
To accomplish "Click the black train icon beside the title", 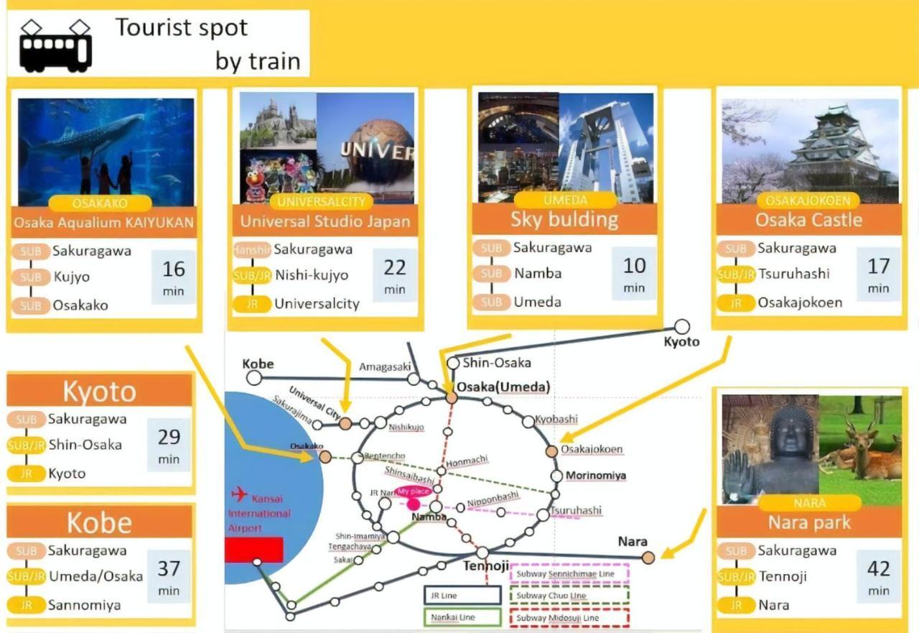I will (55, 45).
